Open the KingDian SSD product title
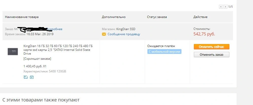The height and width of the screenshot is (105, 253). [x=58, y=50]
